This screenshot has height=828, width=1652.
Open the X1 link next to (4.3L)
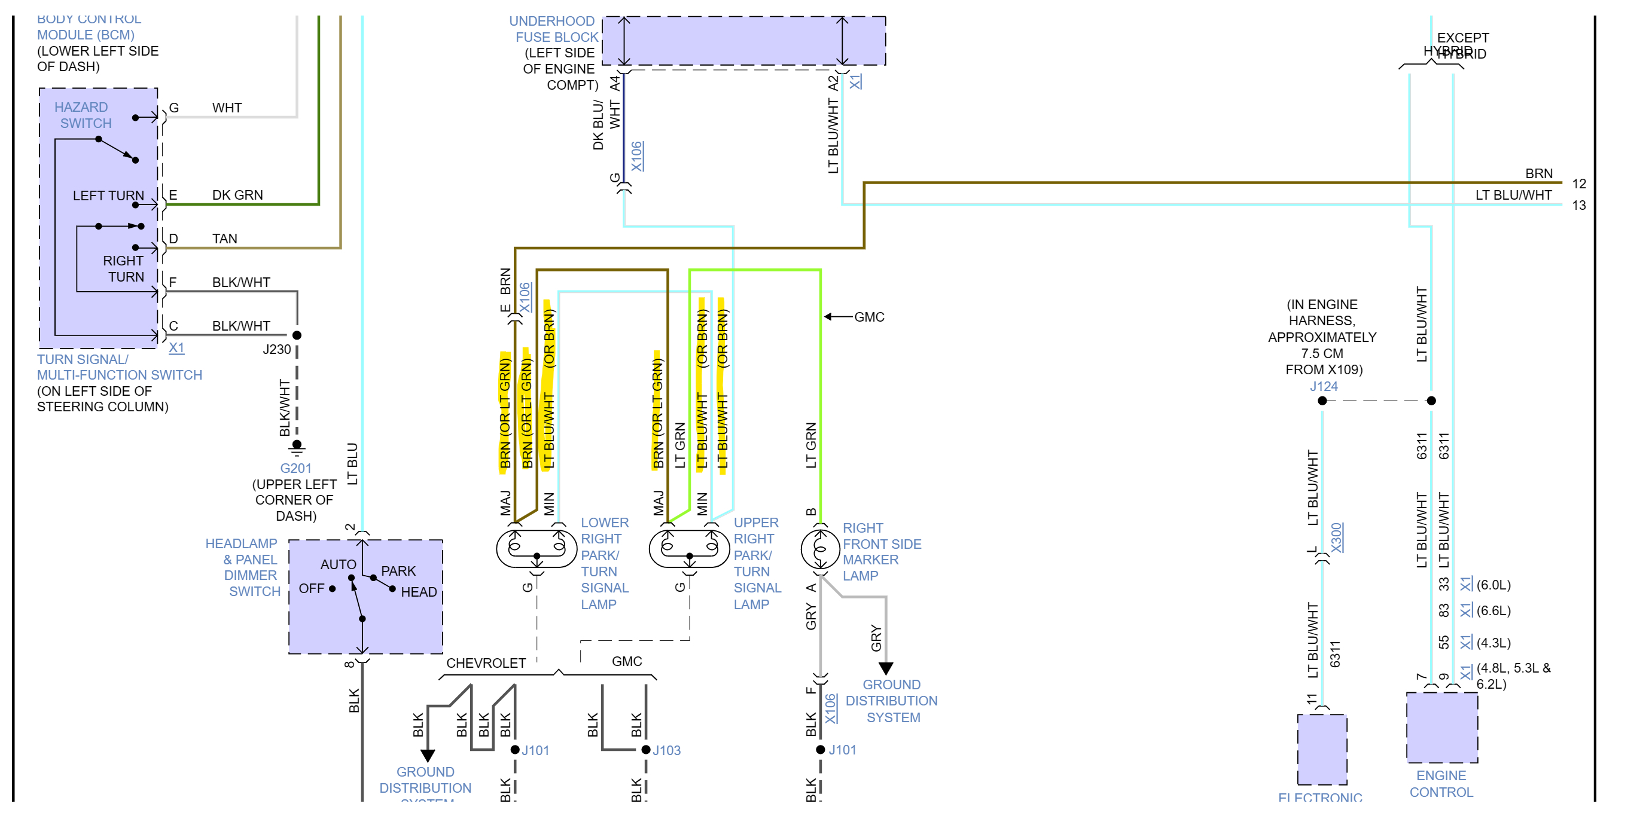click(x=1465, y=641)
